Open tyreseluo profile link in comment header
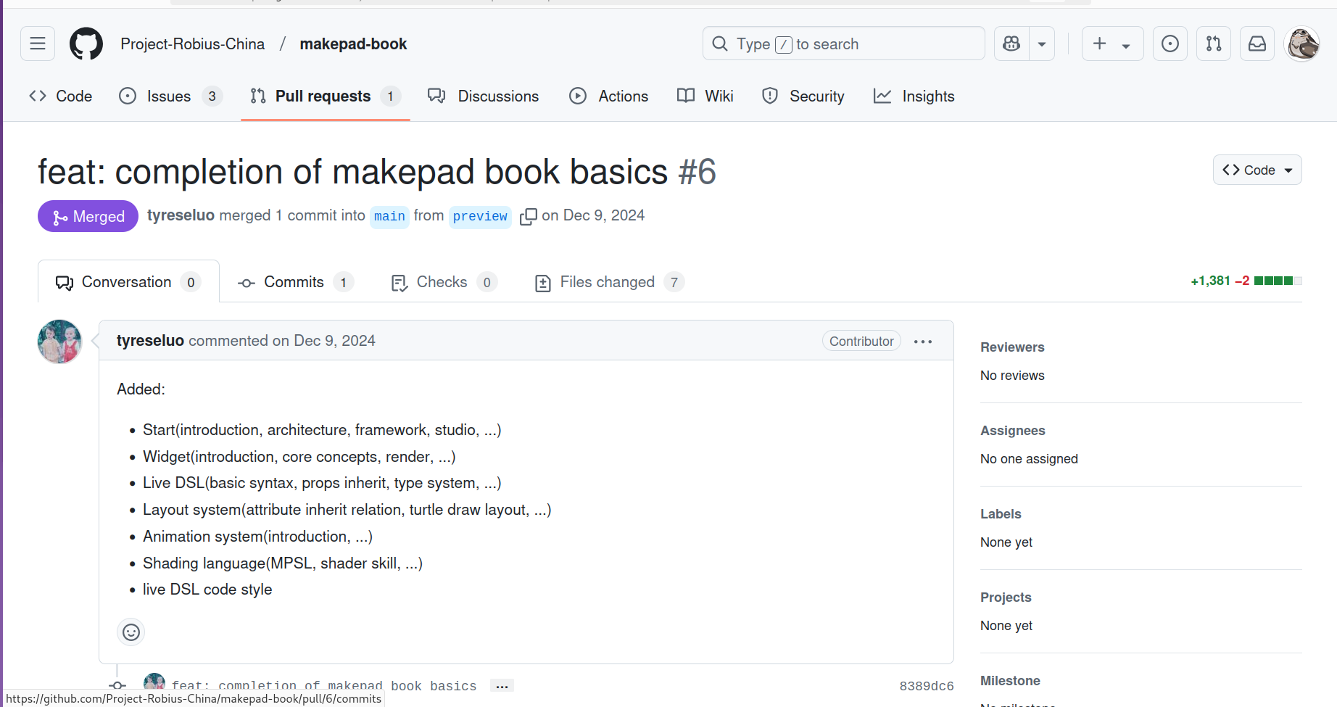This screenshot has height=707, width=1337. coord(150,341)
